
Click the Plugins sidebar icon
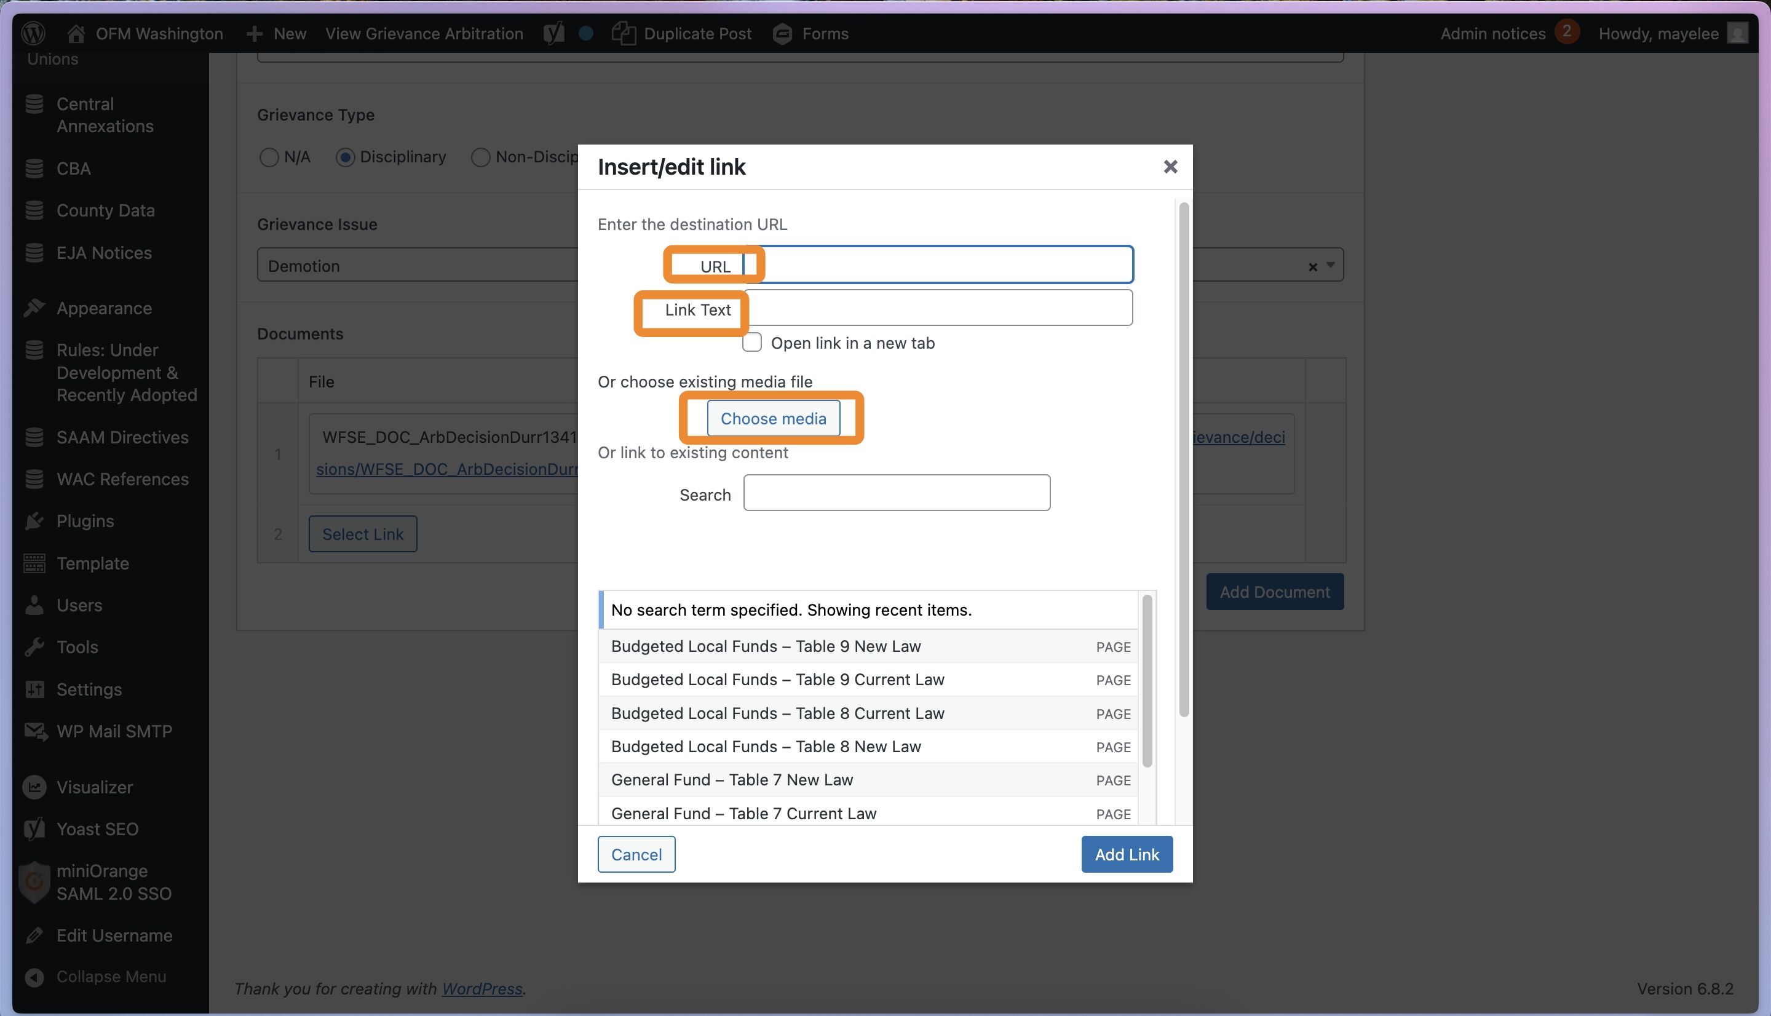click(34, 520)
